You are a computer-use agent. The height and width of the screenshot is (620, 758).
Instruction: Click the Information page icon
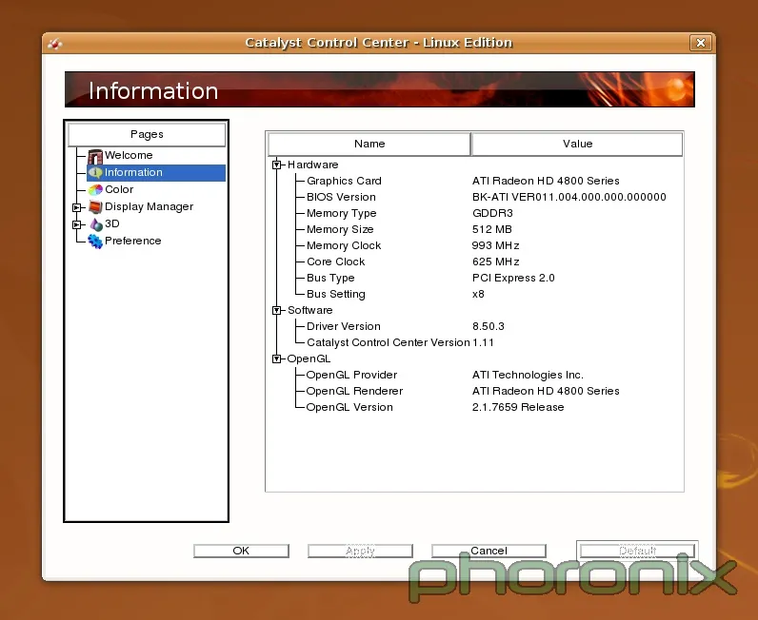95,173
